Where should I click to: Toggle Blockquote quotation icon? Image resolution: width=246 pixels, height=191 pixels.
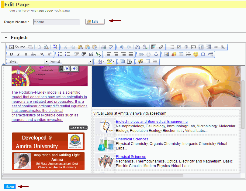(91, 54)
